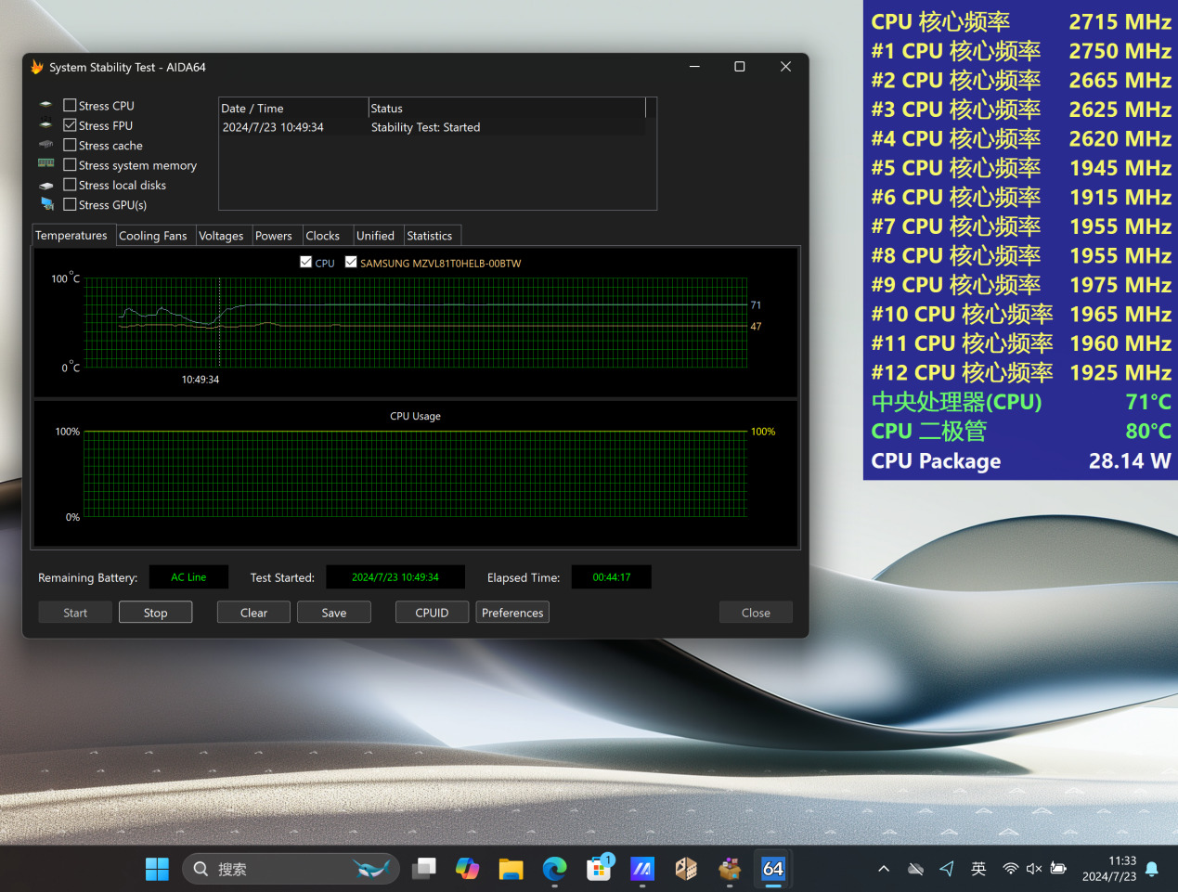
Task: Click the RAM module icon beside Stress system memory
Action: [x=45, y=164]
